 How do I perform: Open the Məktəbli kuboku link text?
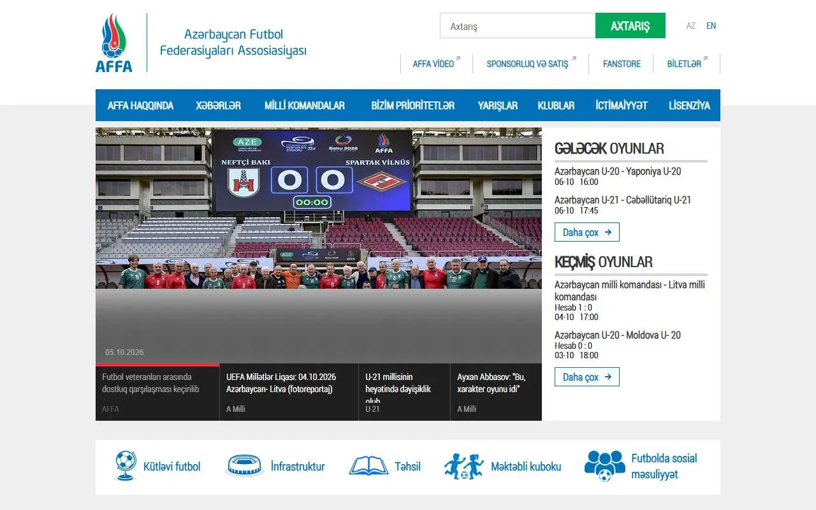[526, 467]
